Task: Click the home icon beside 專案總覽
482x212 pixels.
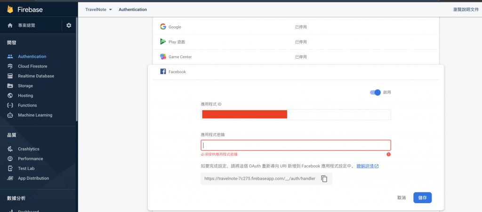Action: pyautogui.click(x=10, y=25)
